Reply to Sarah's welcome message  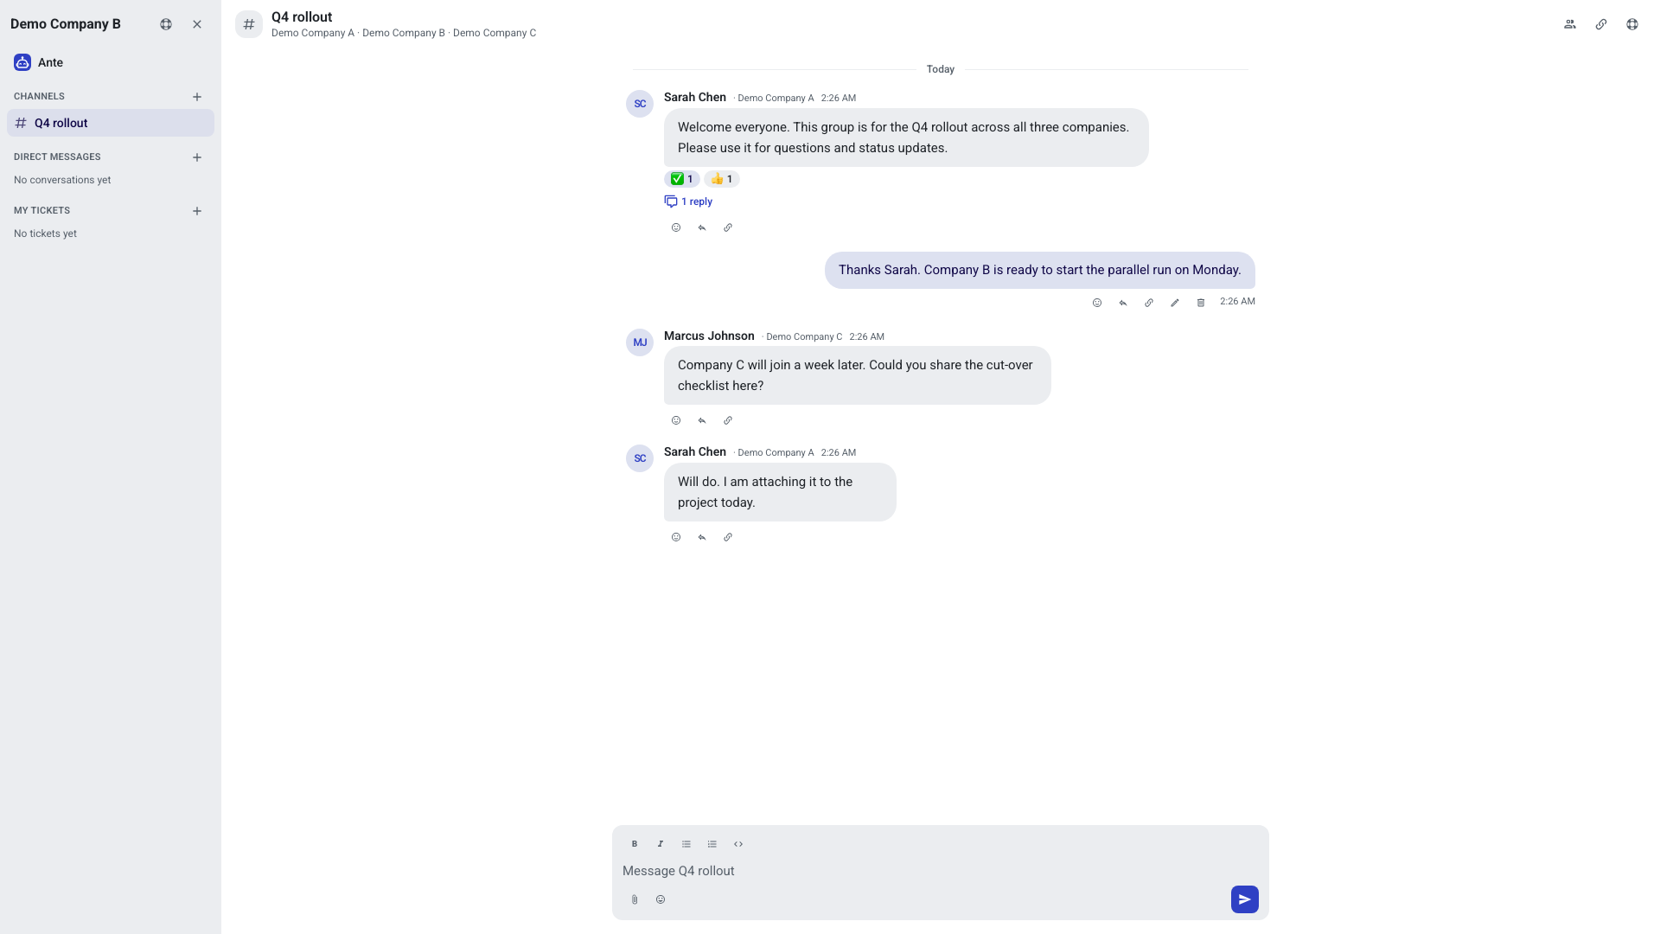[702, 227]
